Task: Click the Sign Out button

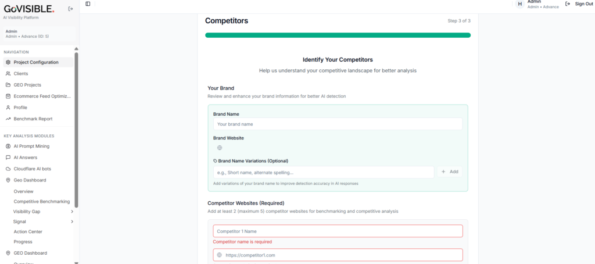Action: tap(579, 4)
